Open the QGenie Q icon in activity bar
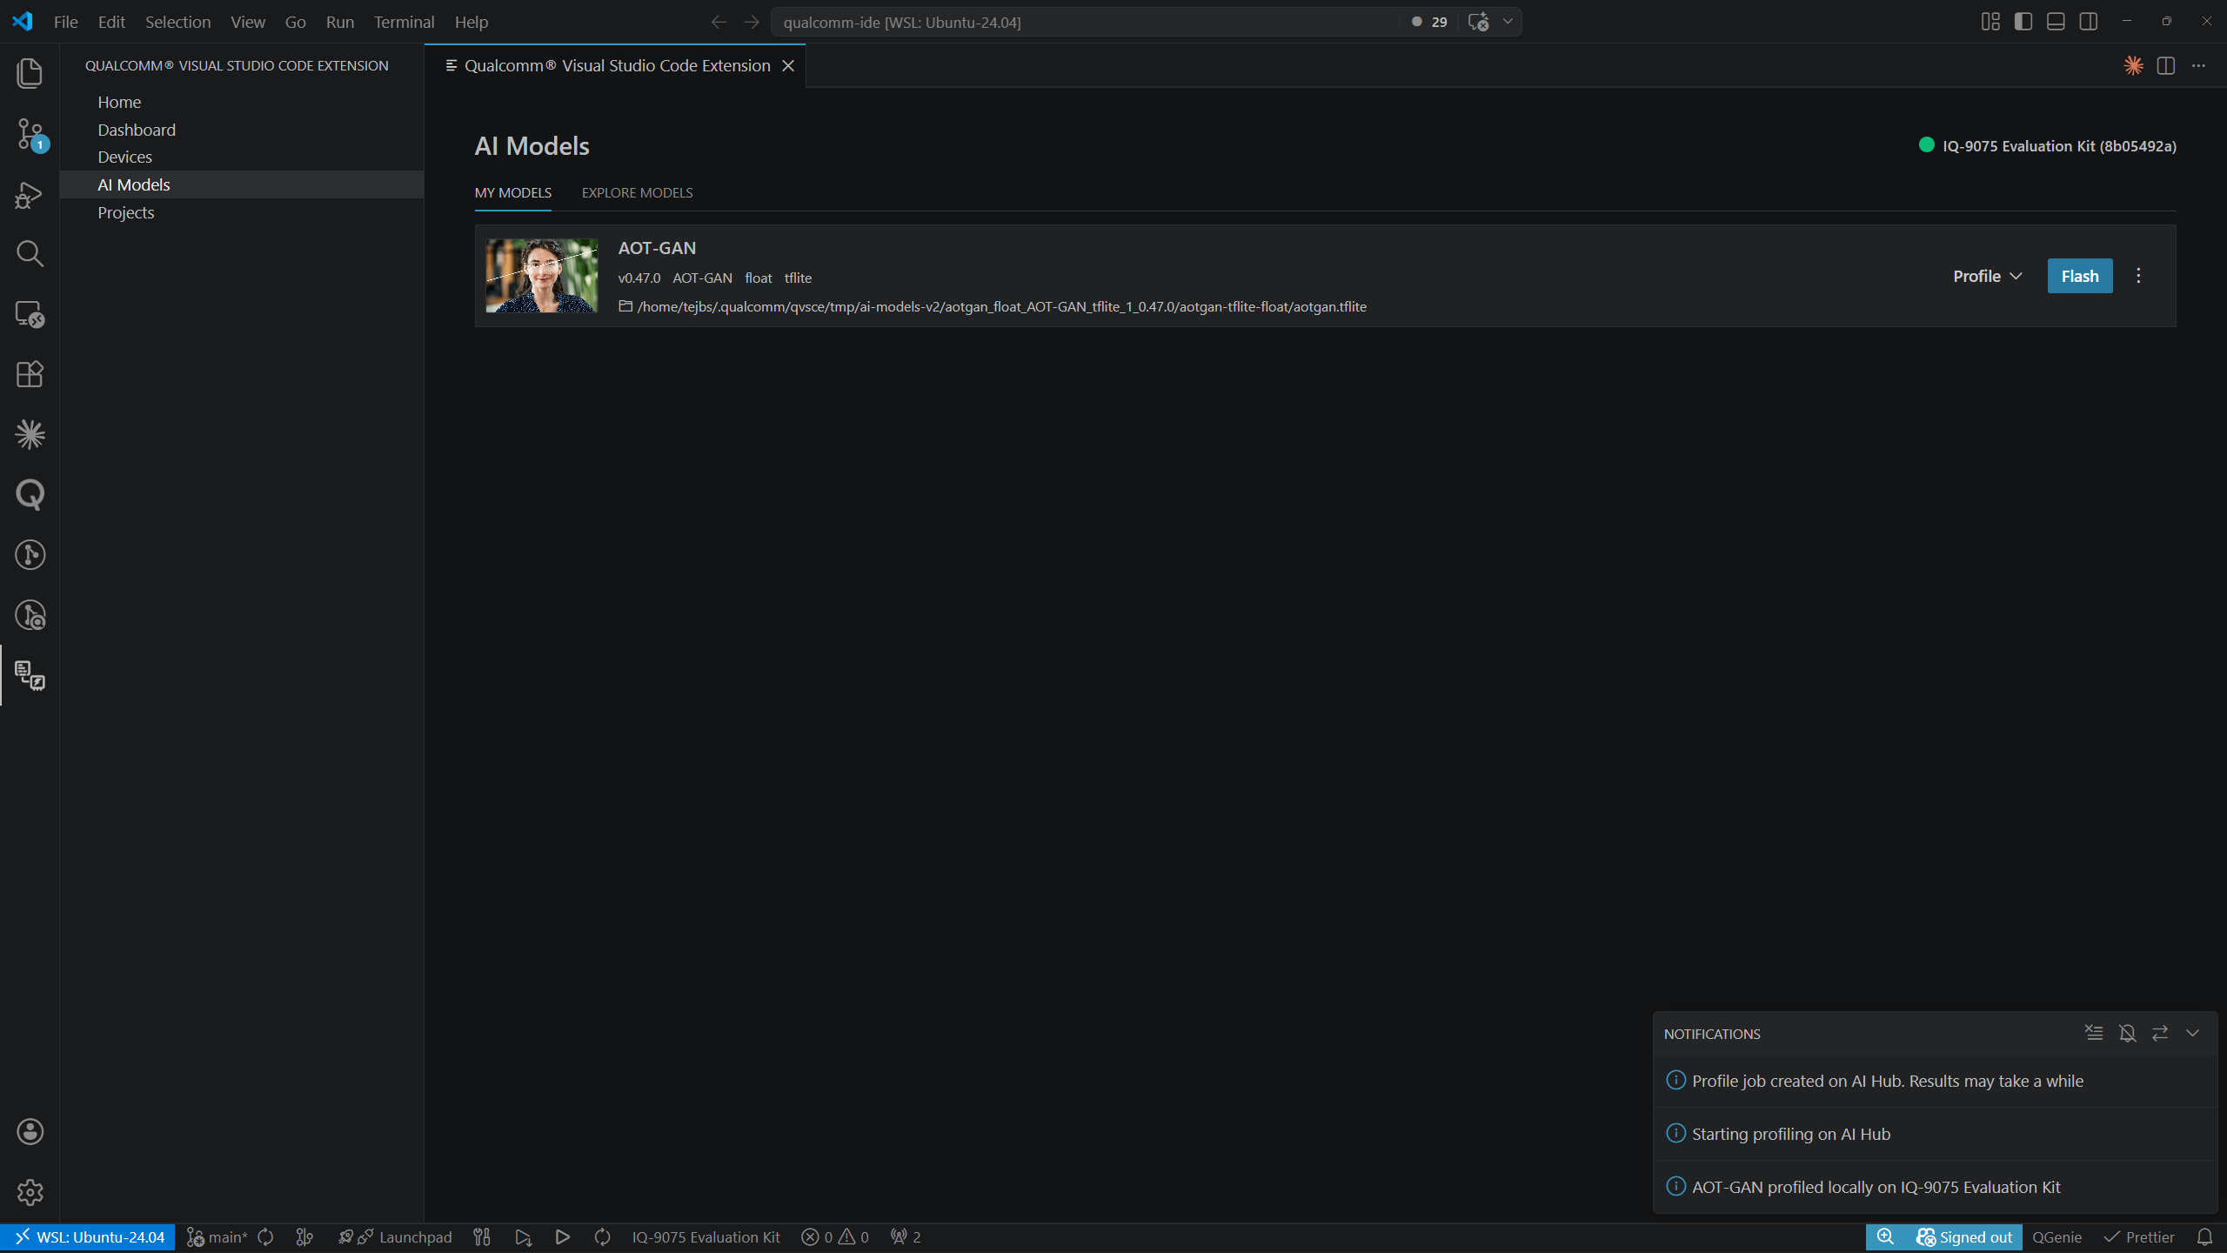The height and width of the screenshot is (1253, 2227). tap(30, 494)
